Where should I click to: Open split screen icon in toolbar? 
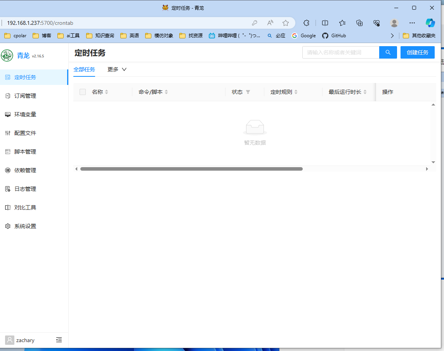325,23
